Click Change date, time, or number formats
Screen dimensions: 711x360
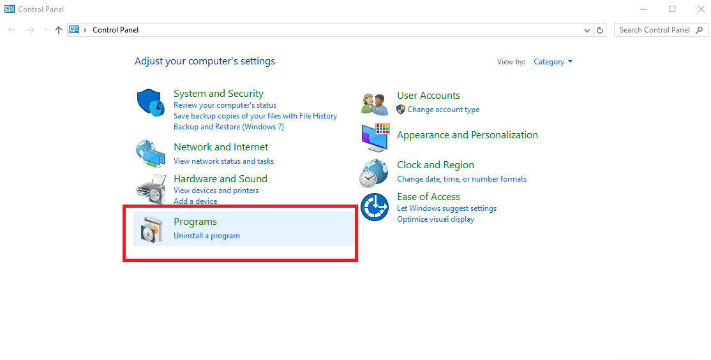tap(461, 179)
